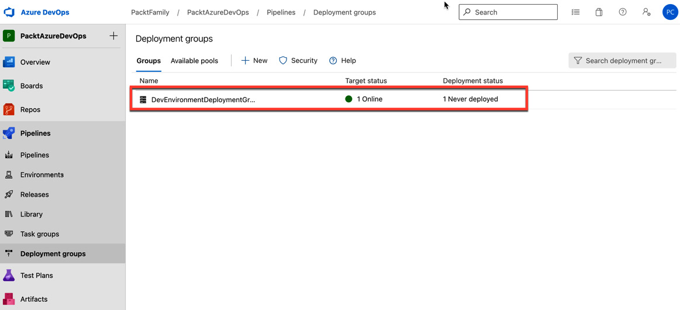Click the server icon beside DevEnvironmentDeploymentGr...
This screenshot has height=310, width=680.
coord(143,99)
